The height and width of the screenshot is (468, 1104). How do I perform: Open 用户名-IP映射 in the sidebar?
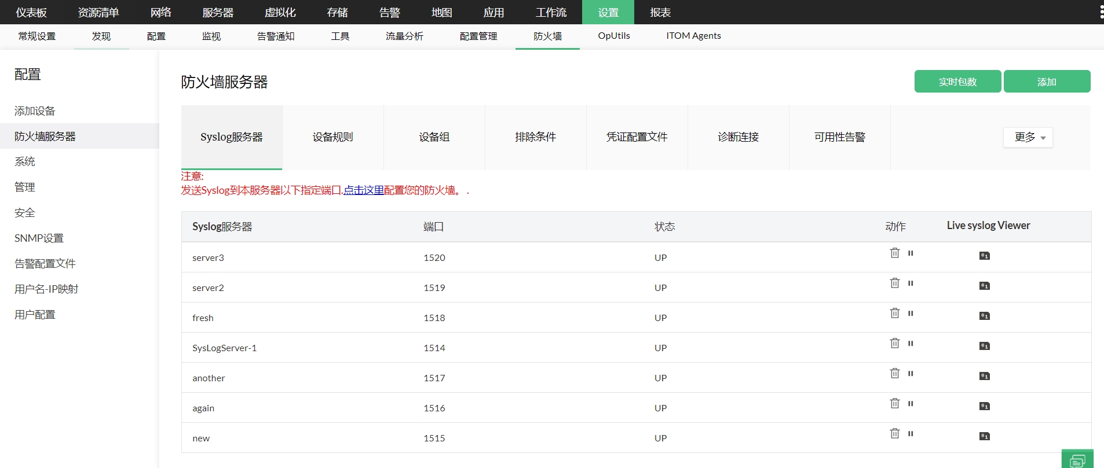point(46,289)
